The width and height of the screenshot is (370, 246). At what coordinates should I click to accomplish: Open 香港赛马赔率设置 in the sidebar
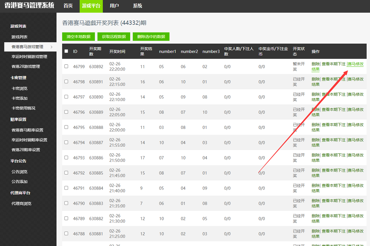[x=27, y=130]
